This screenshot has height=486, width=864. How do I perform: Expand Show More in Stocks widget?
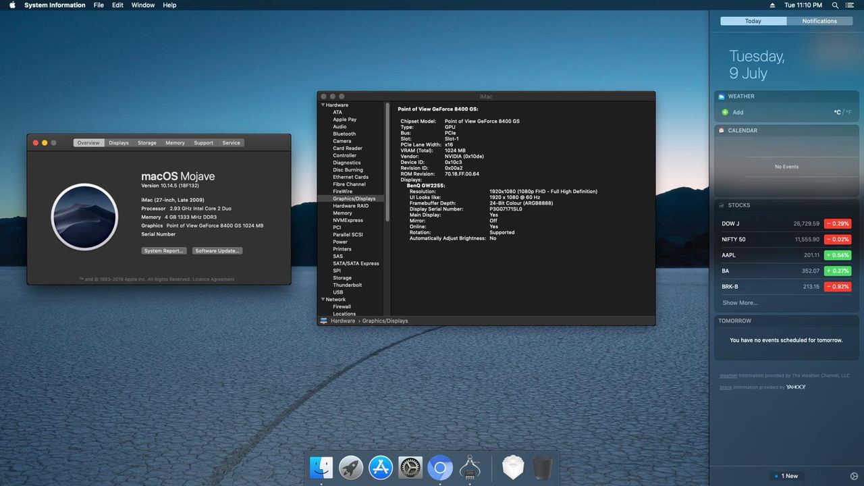coord(740,303)
